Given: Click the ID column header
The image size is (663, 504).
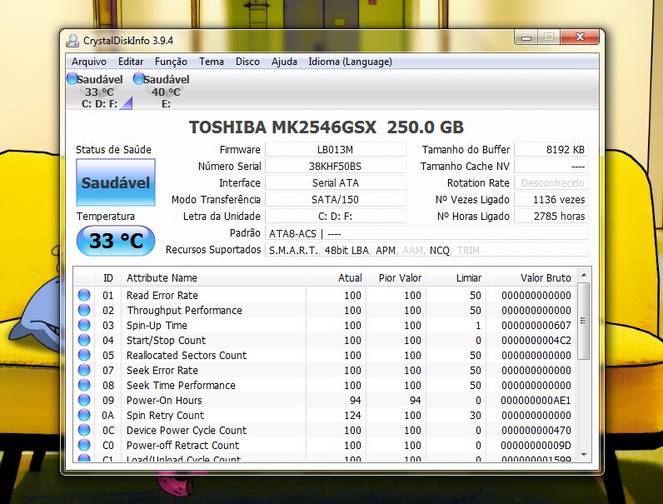Looking at the screenshot, I should (x=107, y=277).
